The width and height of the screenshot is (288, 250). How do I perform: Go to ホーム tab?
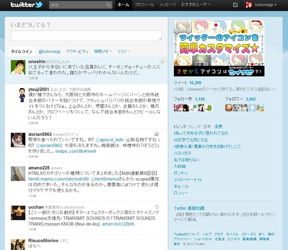point(123,5)
